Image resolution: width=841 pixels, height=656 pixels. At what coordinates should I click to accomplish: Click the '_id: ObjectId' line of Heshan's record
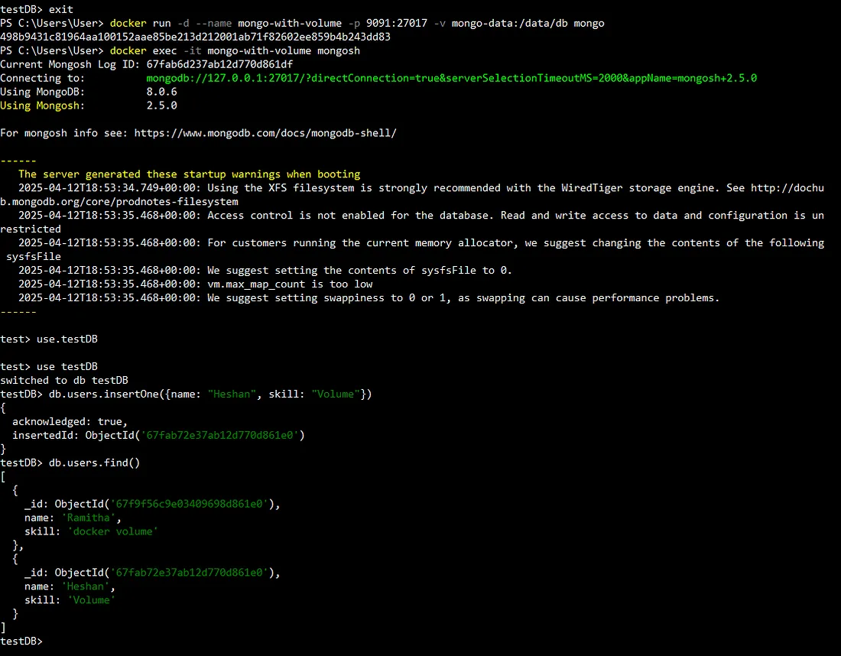coord(152,573)
